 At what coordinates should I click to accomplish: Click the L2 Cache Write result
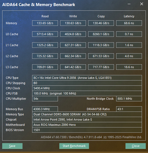pos(73,56)
